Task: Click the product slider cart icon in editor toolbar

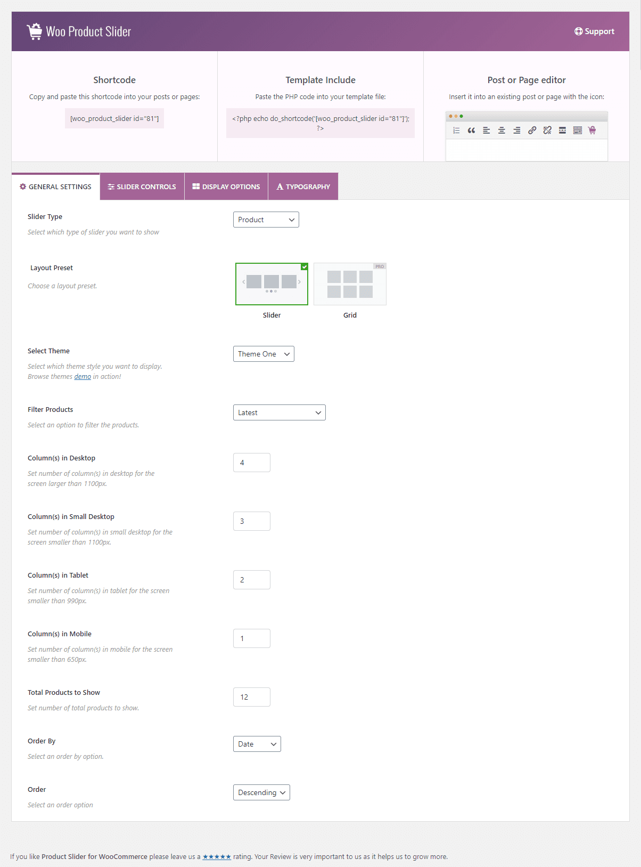Action: point(592,131)
